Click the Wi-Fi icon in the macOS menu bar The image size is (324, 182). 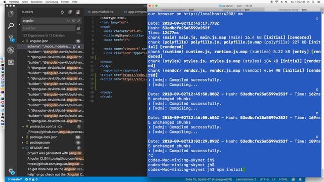point(276,2)
